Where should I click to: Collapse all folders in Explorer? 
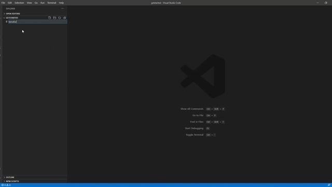64,18
